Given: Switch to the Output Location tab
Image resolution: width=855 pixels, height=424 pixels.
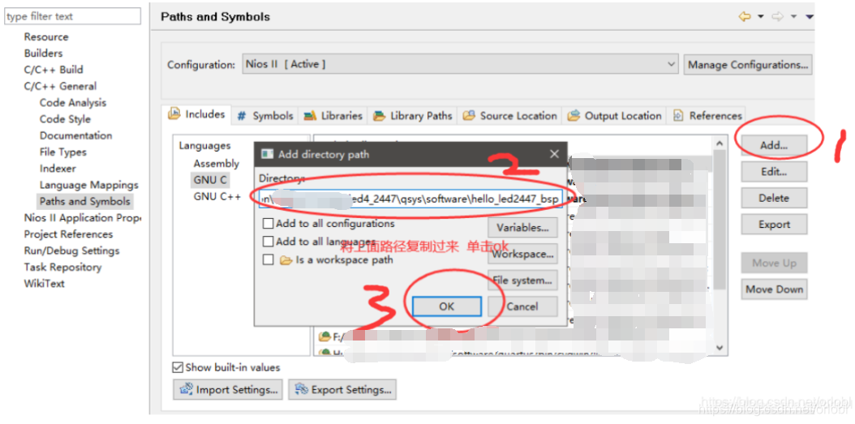Looking at the screenshot, I should (x=614, y=116).
